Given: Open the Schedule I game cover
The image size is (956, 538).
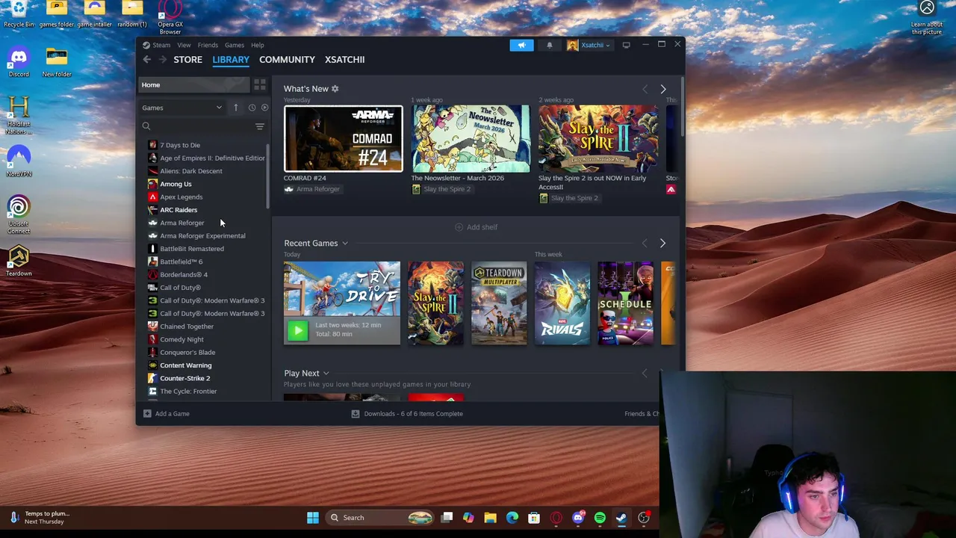Looking at the screenshot, I should click(626, 303).
